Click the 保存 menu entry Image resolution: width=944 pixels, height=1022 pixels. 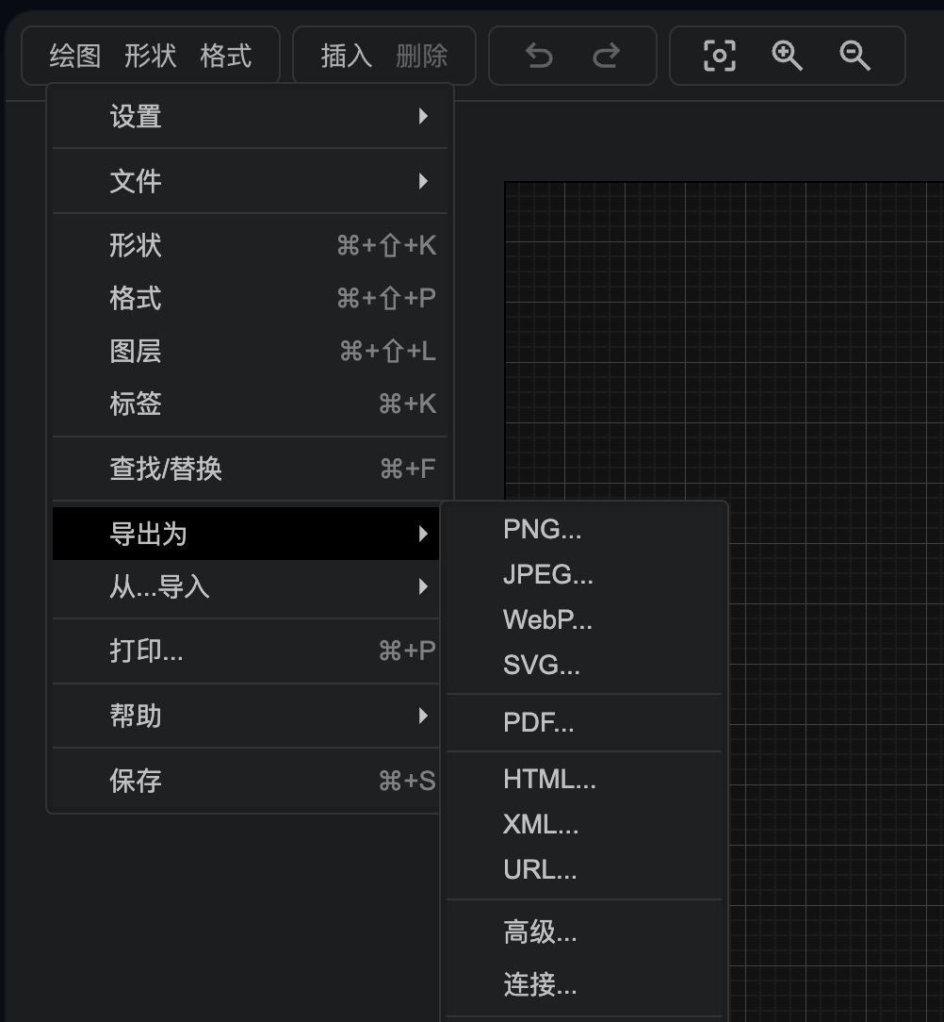tap(135, 782)
